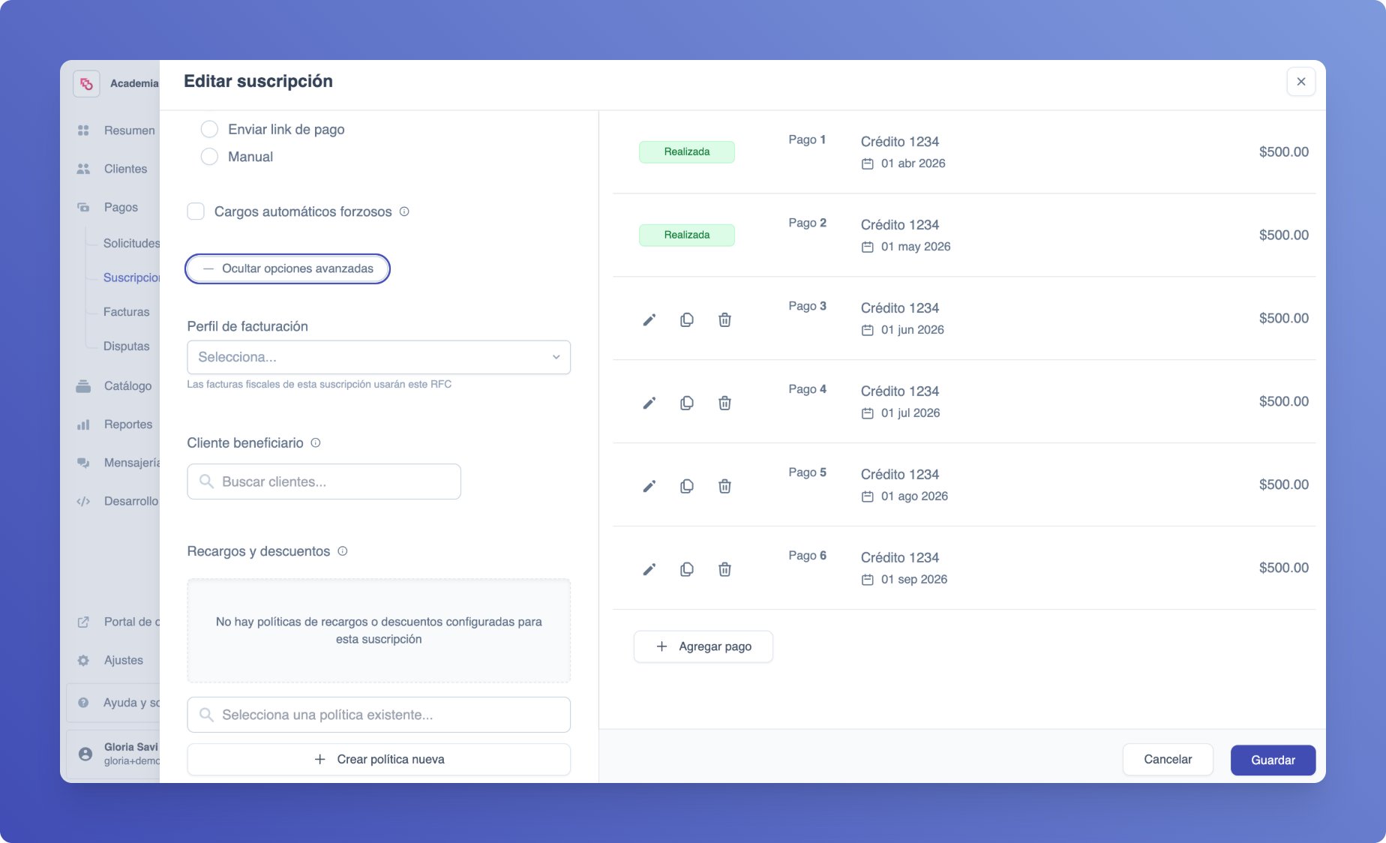Edit Pago 5 with pencil icon
The image size is (1386, 843).
pos(649,487)
